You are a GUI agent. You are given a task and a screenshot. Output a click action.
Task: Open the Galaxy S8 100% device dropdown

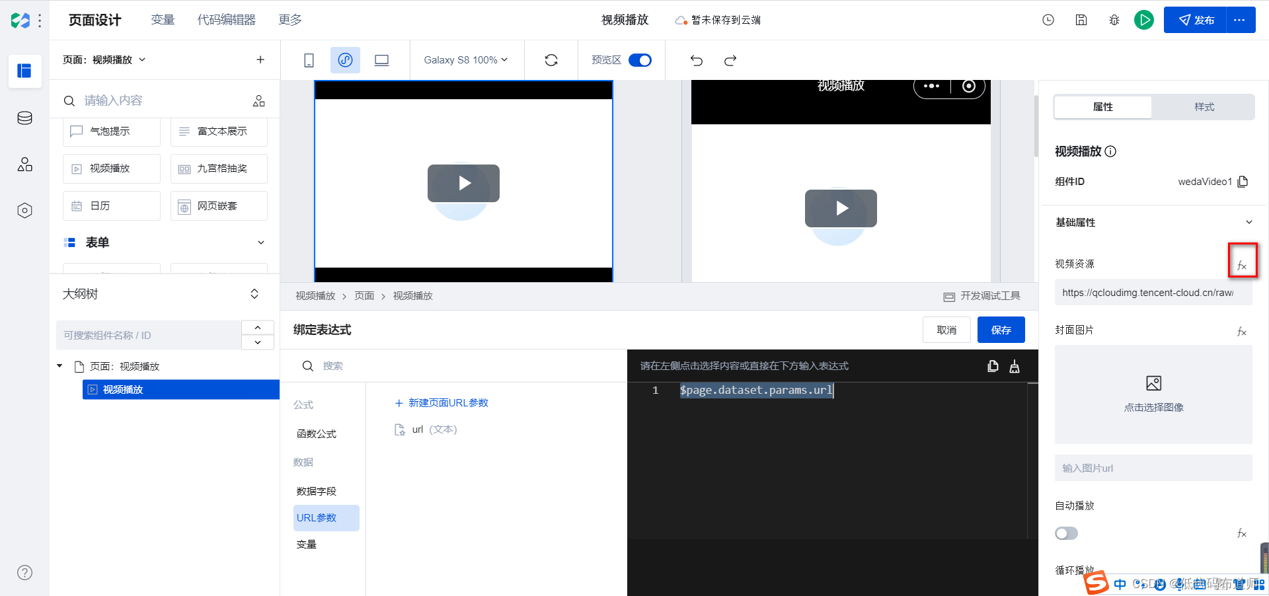point(466,60)
